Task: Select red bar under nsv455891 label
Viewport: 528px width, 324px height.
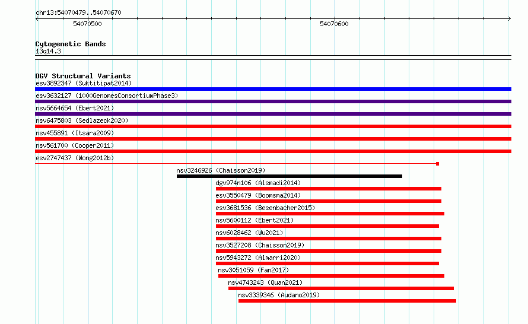Action: (x=273, y=139)
